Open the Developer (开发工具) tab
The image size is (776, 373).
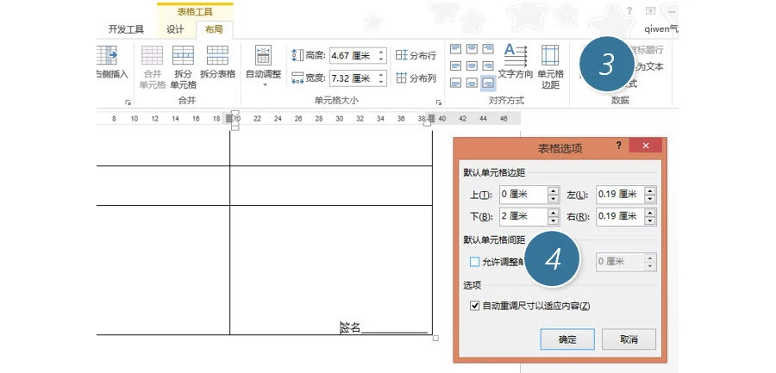pyautogui.click(x=126, y=28)
